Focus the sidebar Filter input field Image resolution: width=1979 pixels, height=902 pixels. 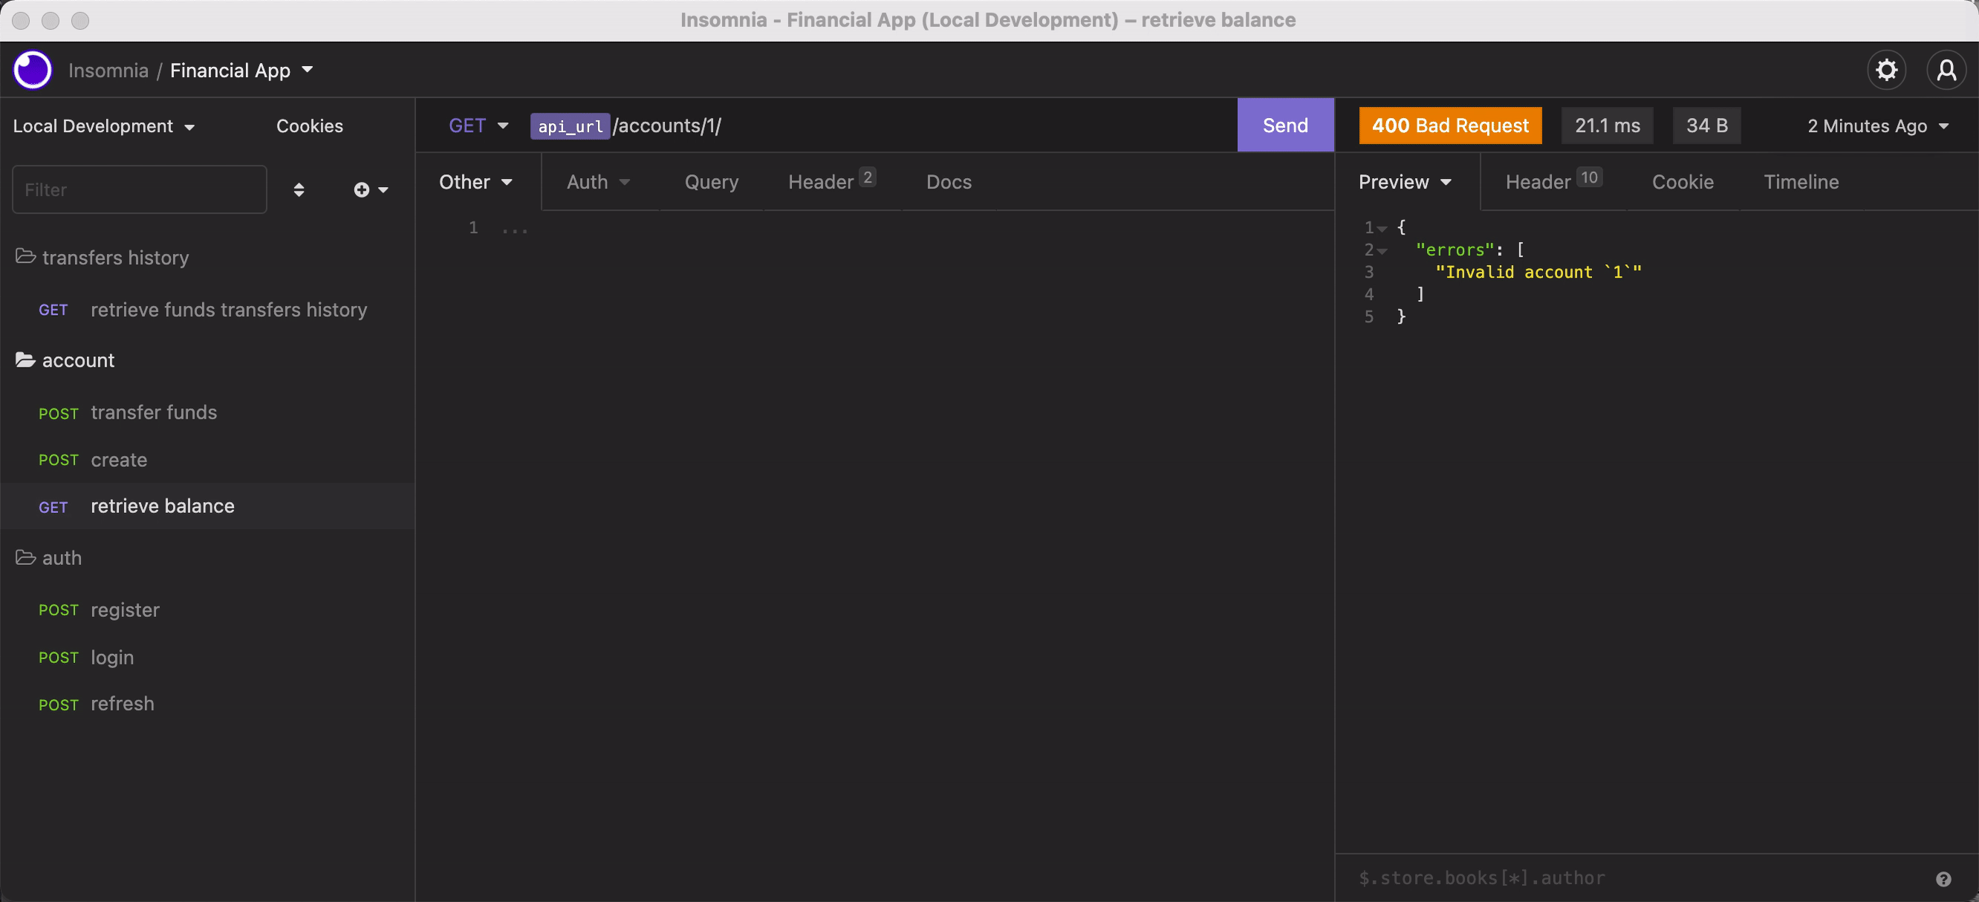click(x=139, y=189)
